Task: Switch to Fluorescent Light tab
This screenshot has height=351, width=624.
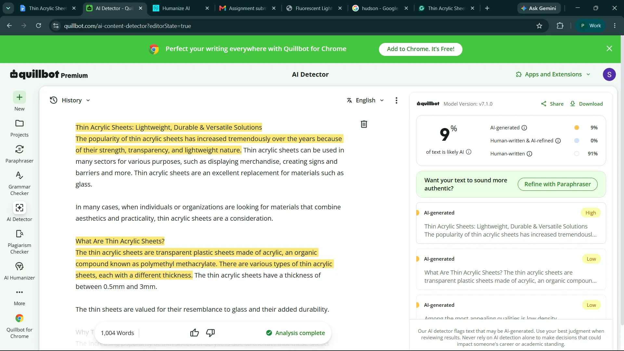Action: click(x=314, y=8)
